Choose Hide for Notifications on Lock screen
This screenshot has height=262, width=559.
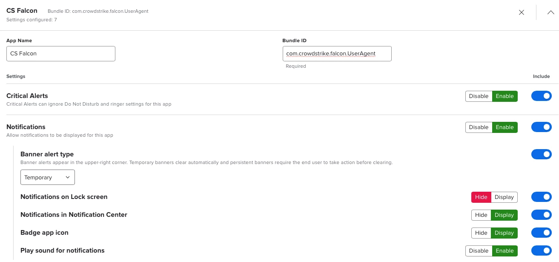coord(481,197)
